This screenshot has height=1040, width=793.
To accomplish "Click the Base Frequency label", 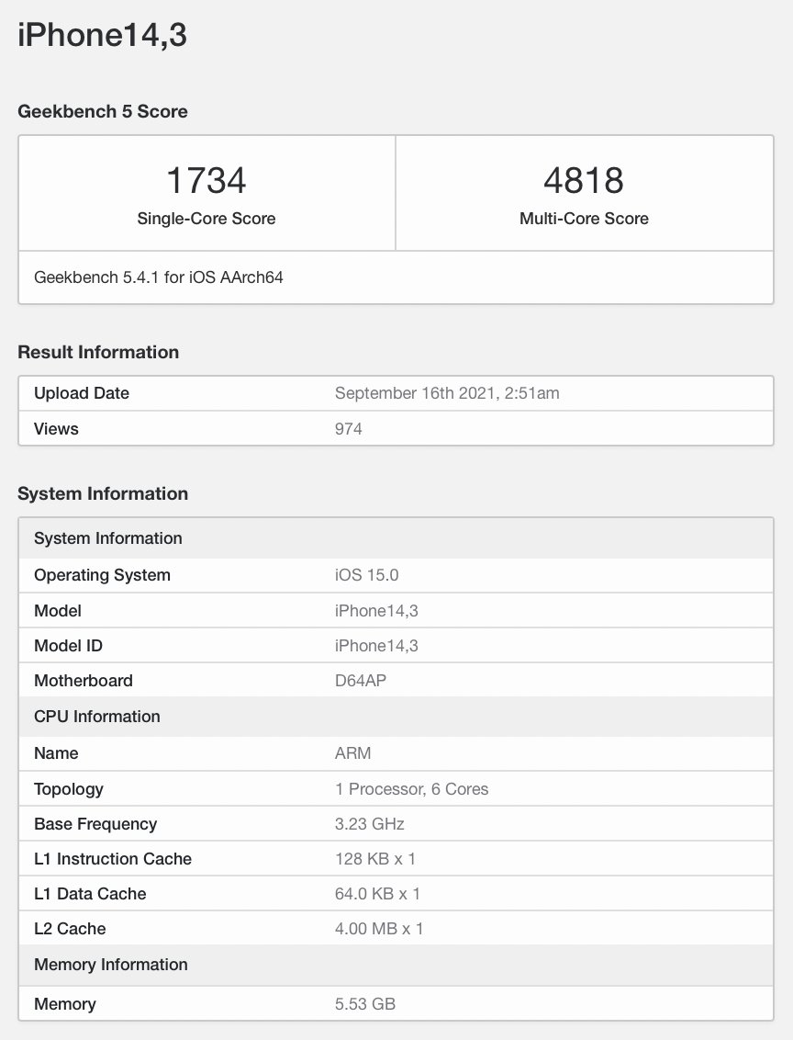I will [x=95, y=824].
